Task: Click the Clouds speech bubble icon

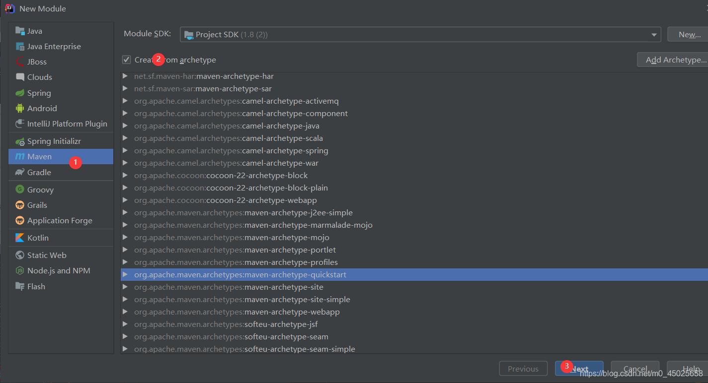Action: tap(20, 77)
